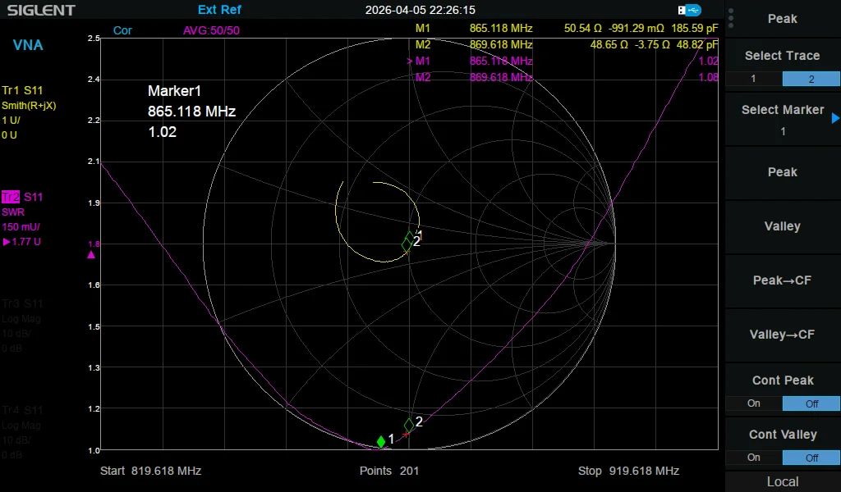Click the Local status label
The image size is (841, 492).
783,481
